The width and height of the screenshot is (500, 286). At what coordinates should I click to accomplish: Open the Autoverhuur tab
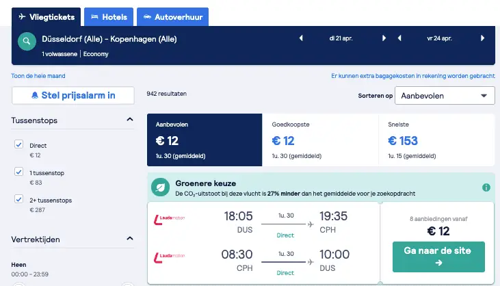(x=172, y=17)
